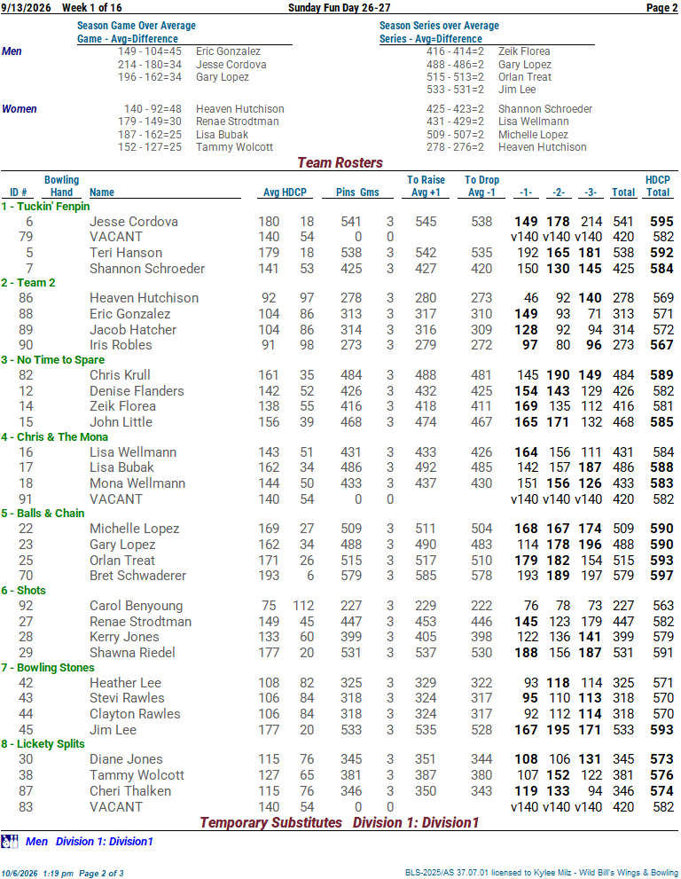Click the 'Avg HDCP' column header
Screen dimensions: 681x879
[285, 192]
